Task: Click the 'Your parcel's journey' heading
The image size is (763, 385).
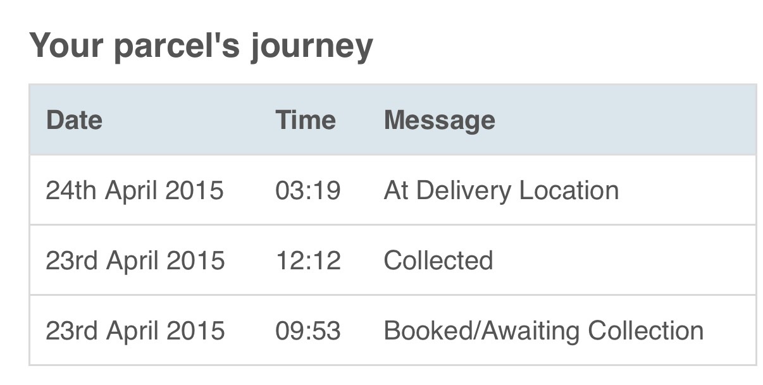Action: pos(201,46)
